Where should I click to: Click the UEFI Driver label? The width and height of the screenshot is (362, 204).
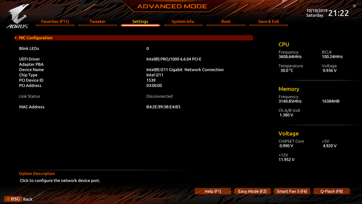click(x=30, y=59)
